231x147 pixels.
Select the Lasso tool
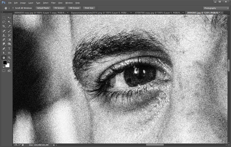tap(4, 22)
